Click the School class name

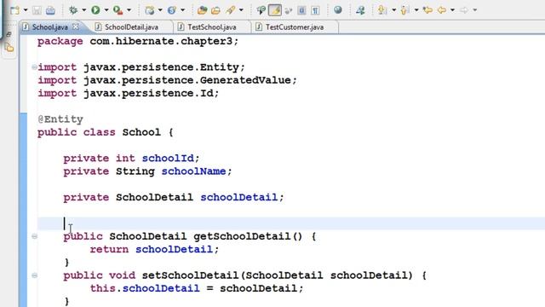141,132
